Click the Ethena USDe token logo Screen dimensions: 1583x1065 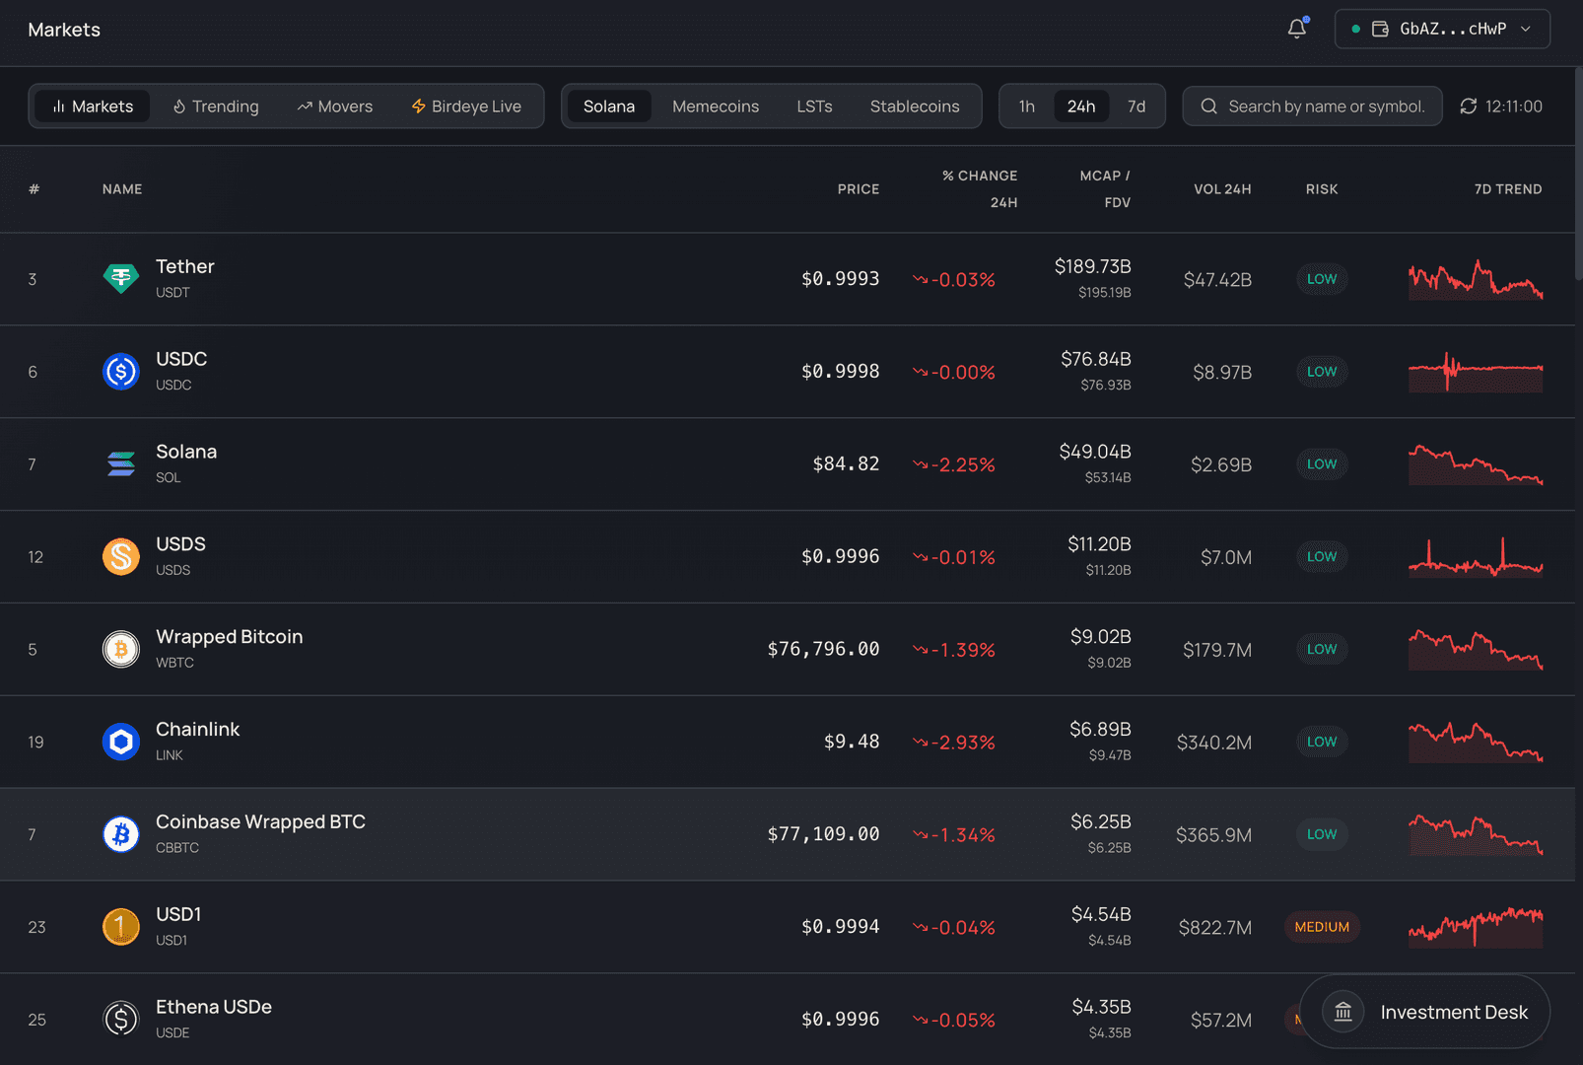click(121, 1020)
